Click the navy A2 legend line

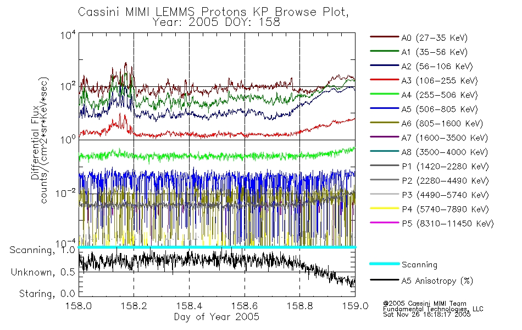point(384,65)
